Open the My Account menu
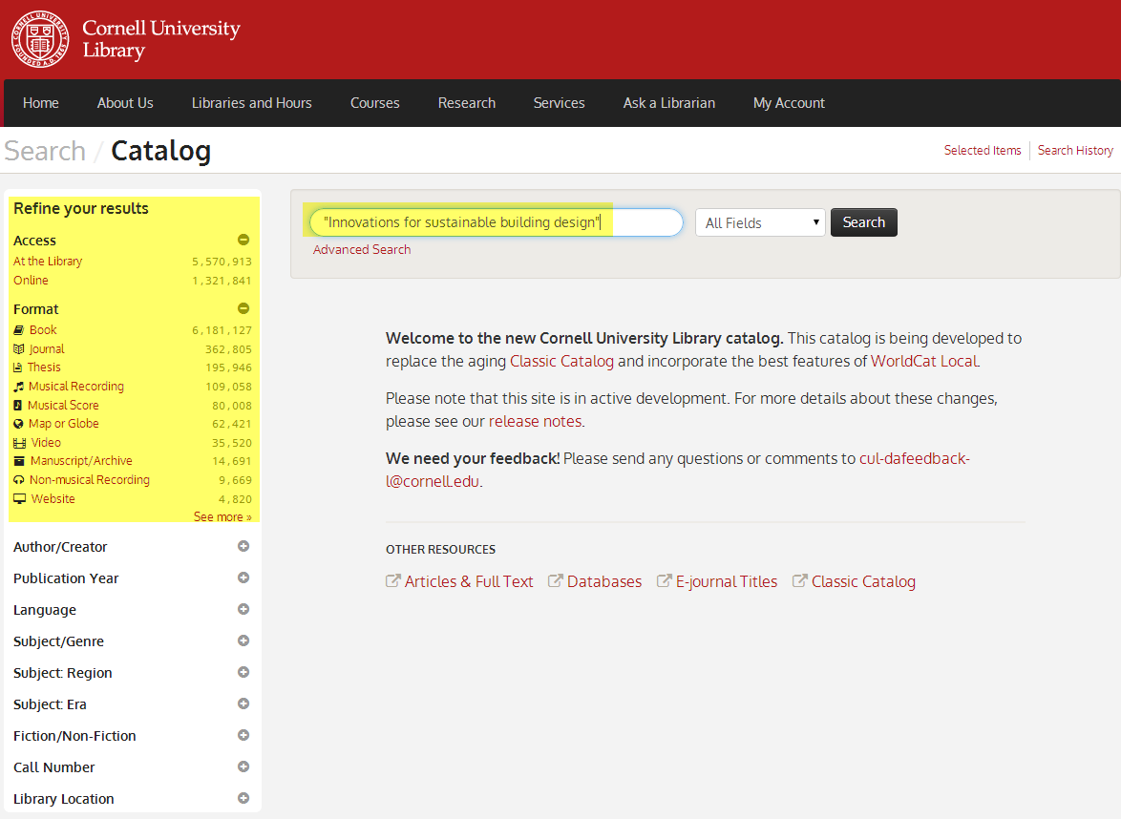The height and width of the screenshot is (819, 1121). pos(790,103)
